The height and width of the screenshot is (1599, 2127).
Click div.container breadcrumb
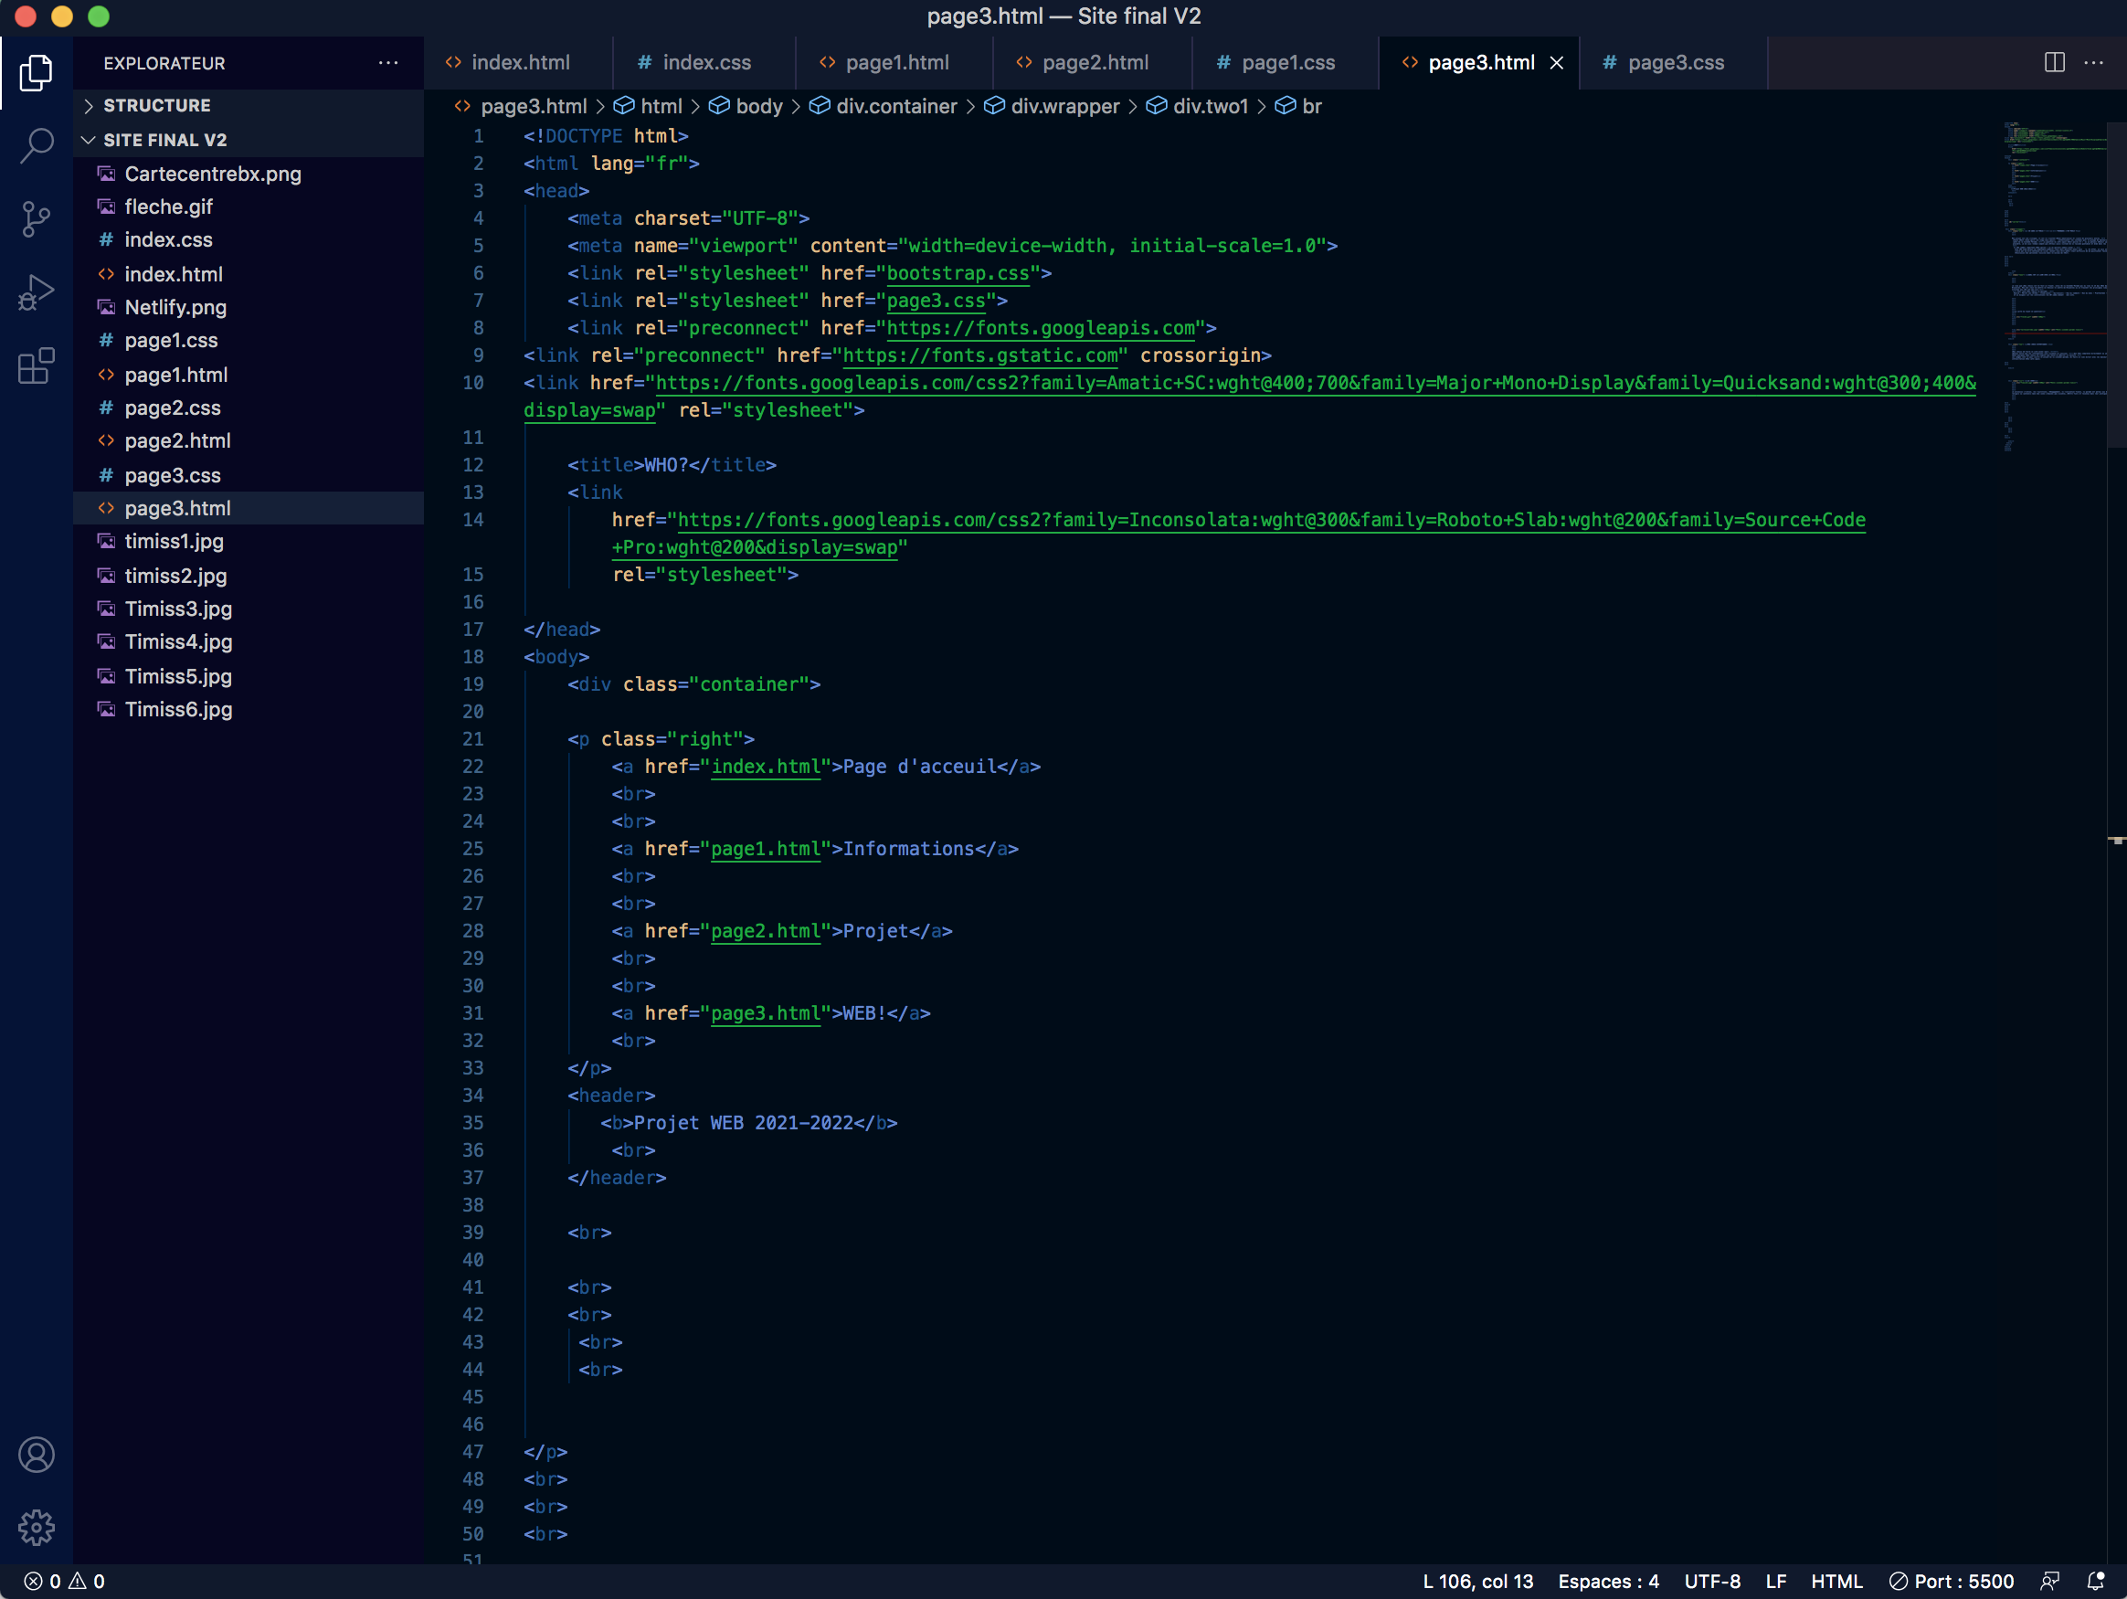(x=884, y=106)
